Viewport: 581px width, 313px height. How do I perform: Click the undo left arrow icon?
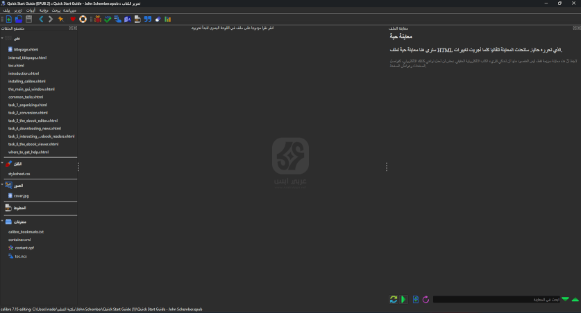pos(41,19)
